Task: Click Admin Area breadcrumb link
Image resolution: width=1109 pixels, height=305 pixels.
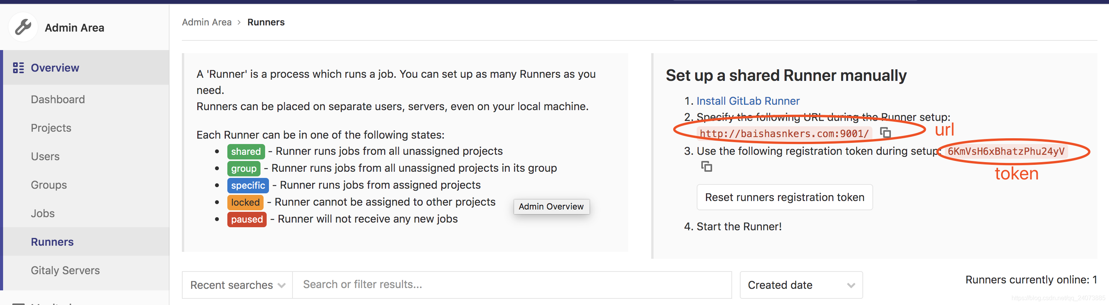Action: (207, 22)
